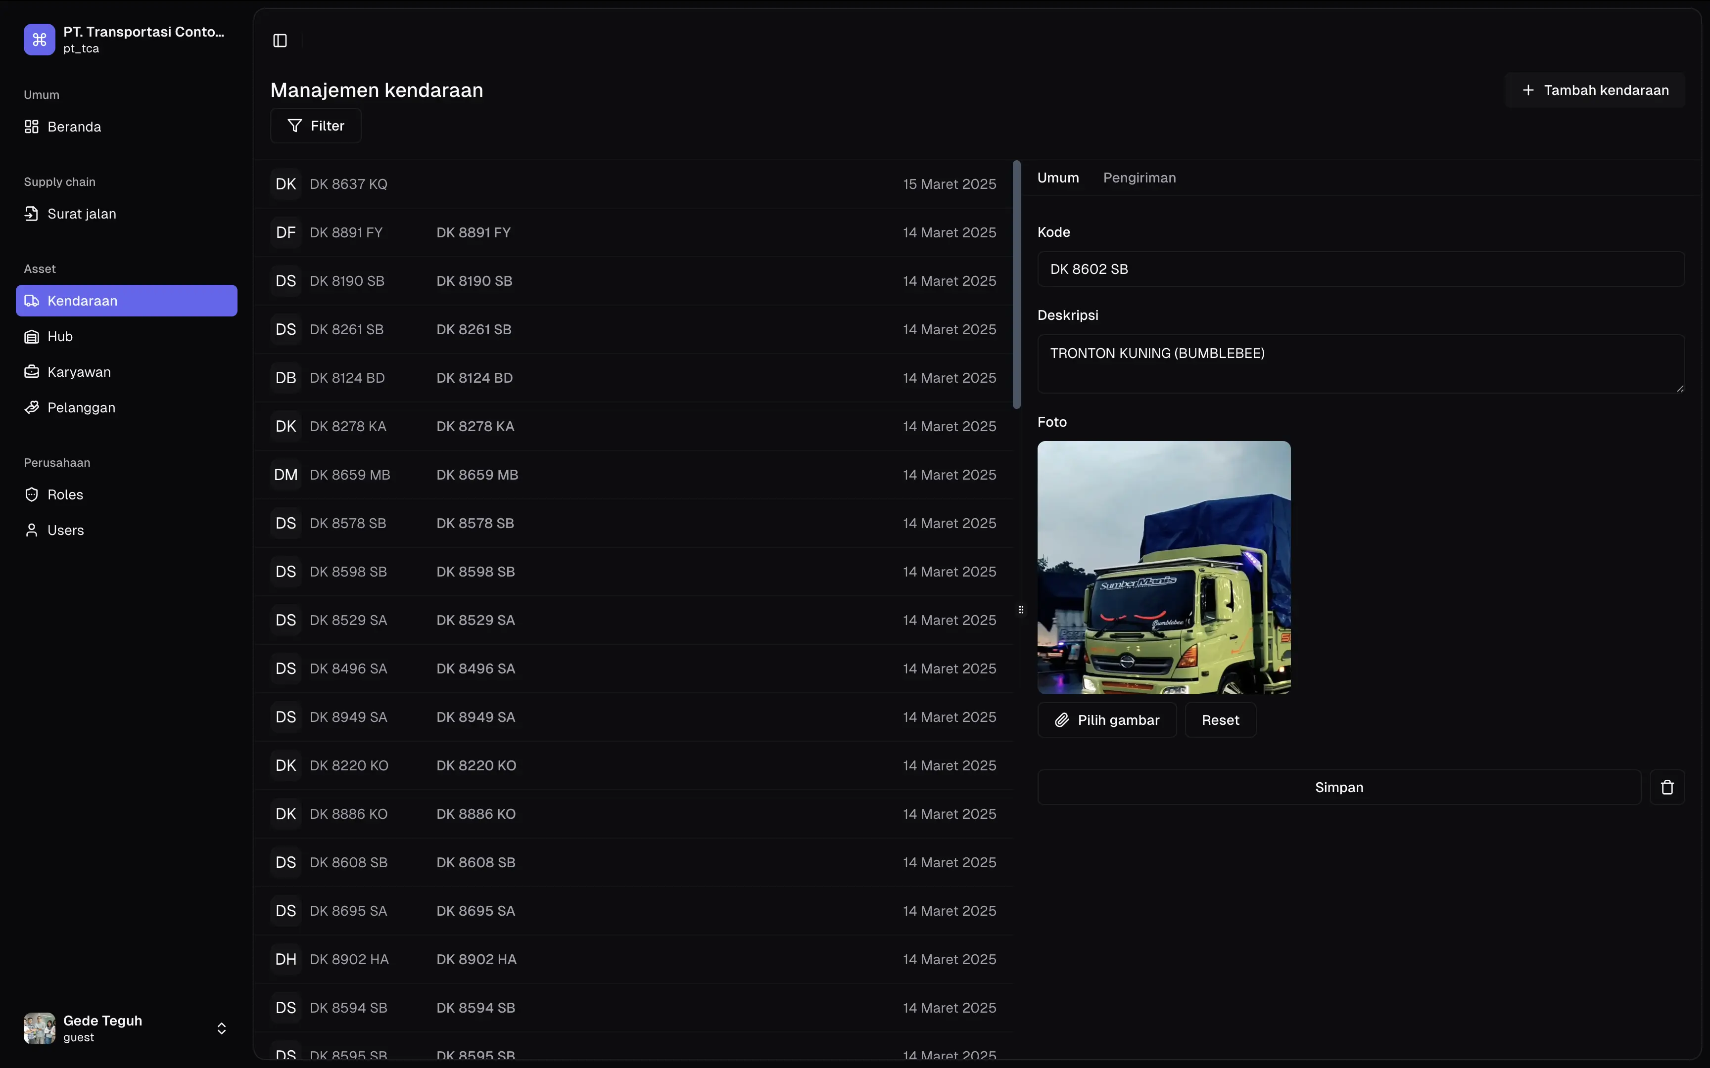Click the trash delete icon

[1667, 787]
